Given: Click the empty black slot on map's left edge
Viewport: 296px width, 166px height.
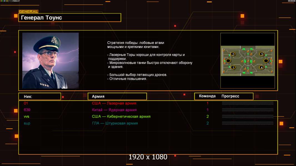Looking at the screenshot, I should tap(229, 61).
